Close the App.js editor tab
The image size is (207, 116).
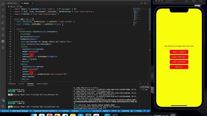[x=33, y=3]
